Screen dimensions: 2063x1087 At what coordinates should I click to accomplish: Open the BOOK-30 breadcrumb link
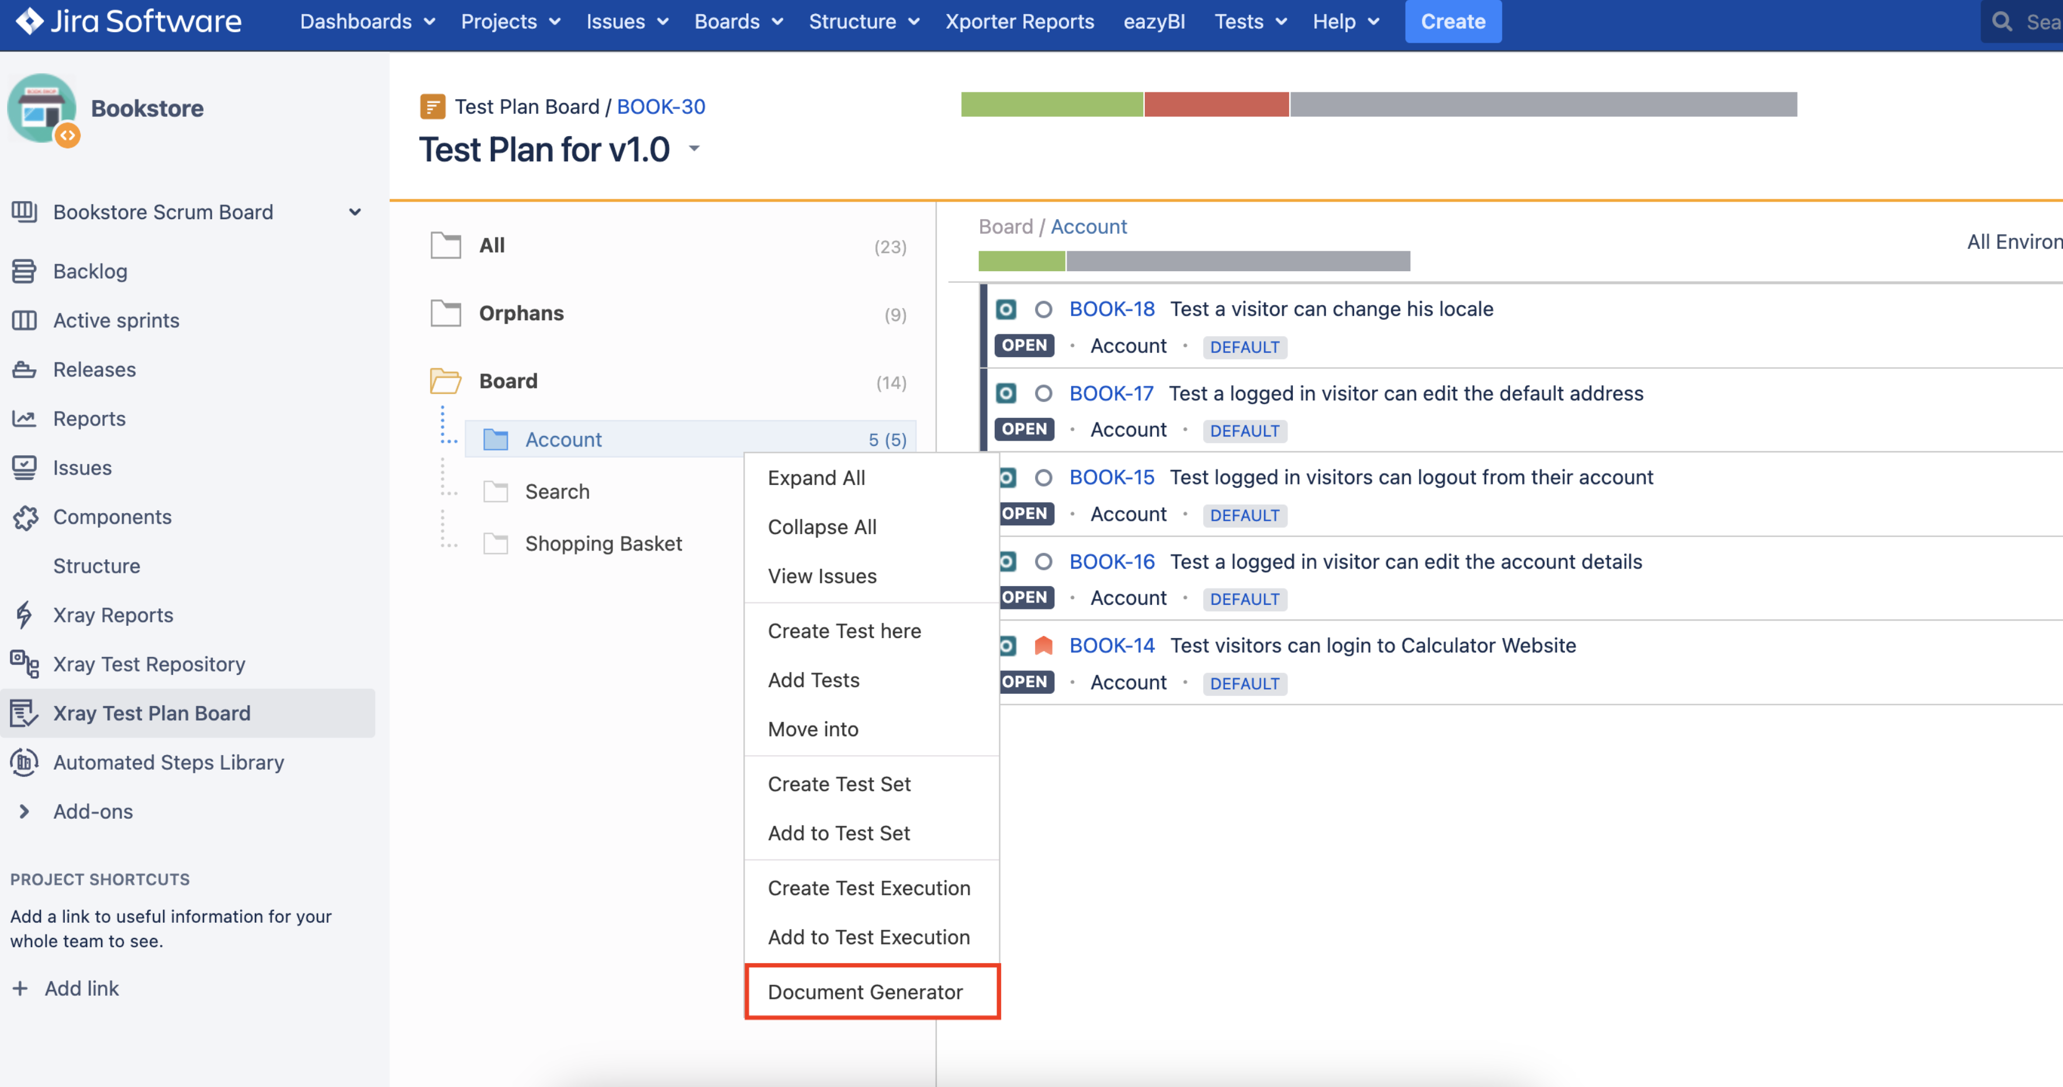tap(661, 106)
